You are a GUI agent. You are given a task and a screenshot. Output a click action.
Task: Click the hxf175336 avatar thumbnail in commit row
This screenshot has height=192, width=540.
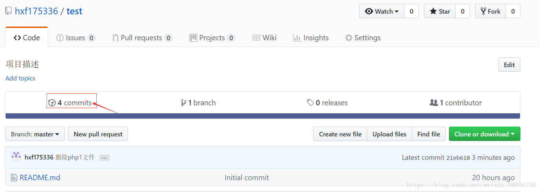click(x=16, y=157)
